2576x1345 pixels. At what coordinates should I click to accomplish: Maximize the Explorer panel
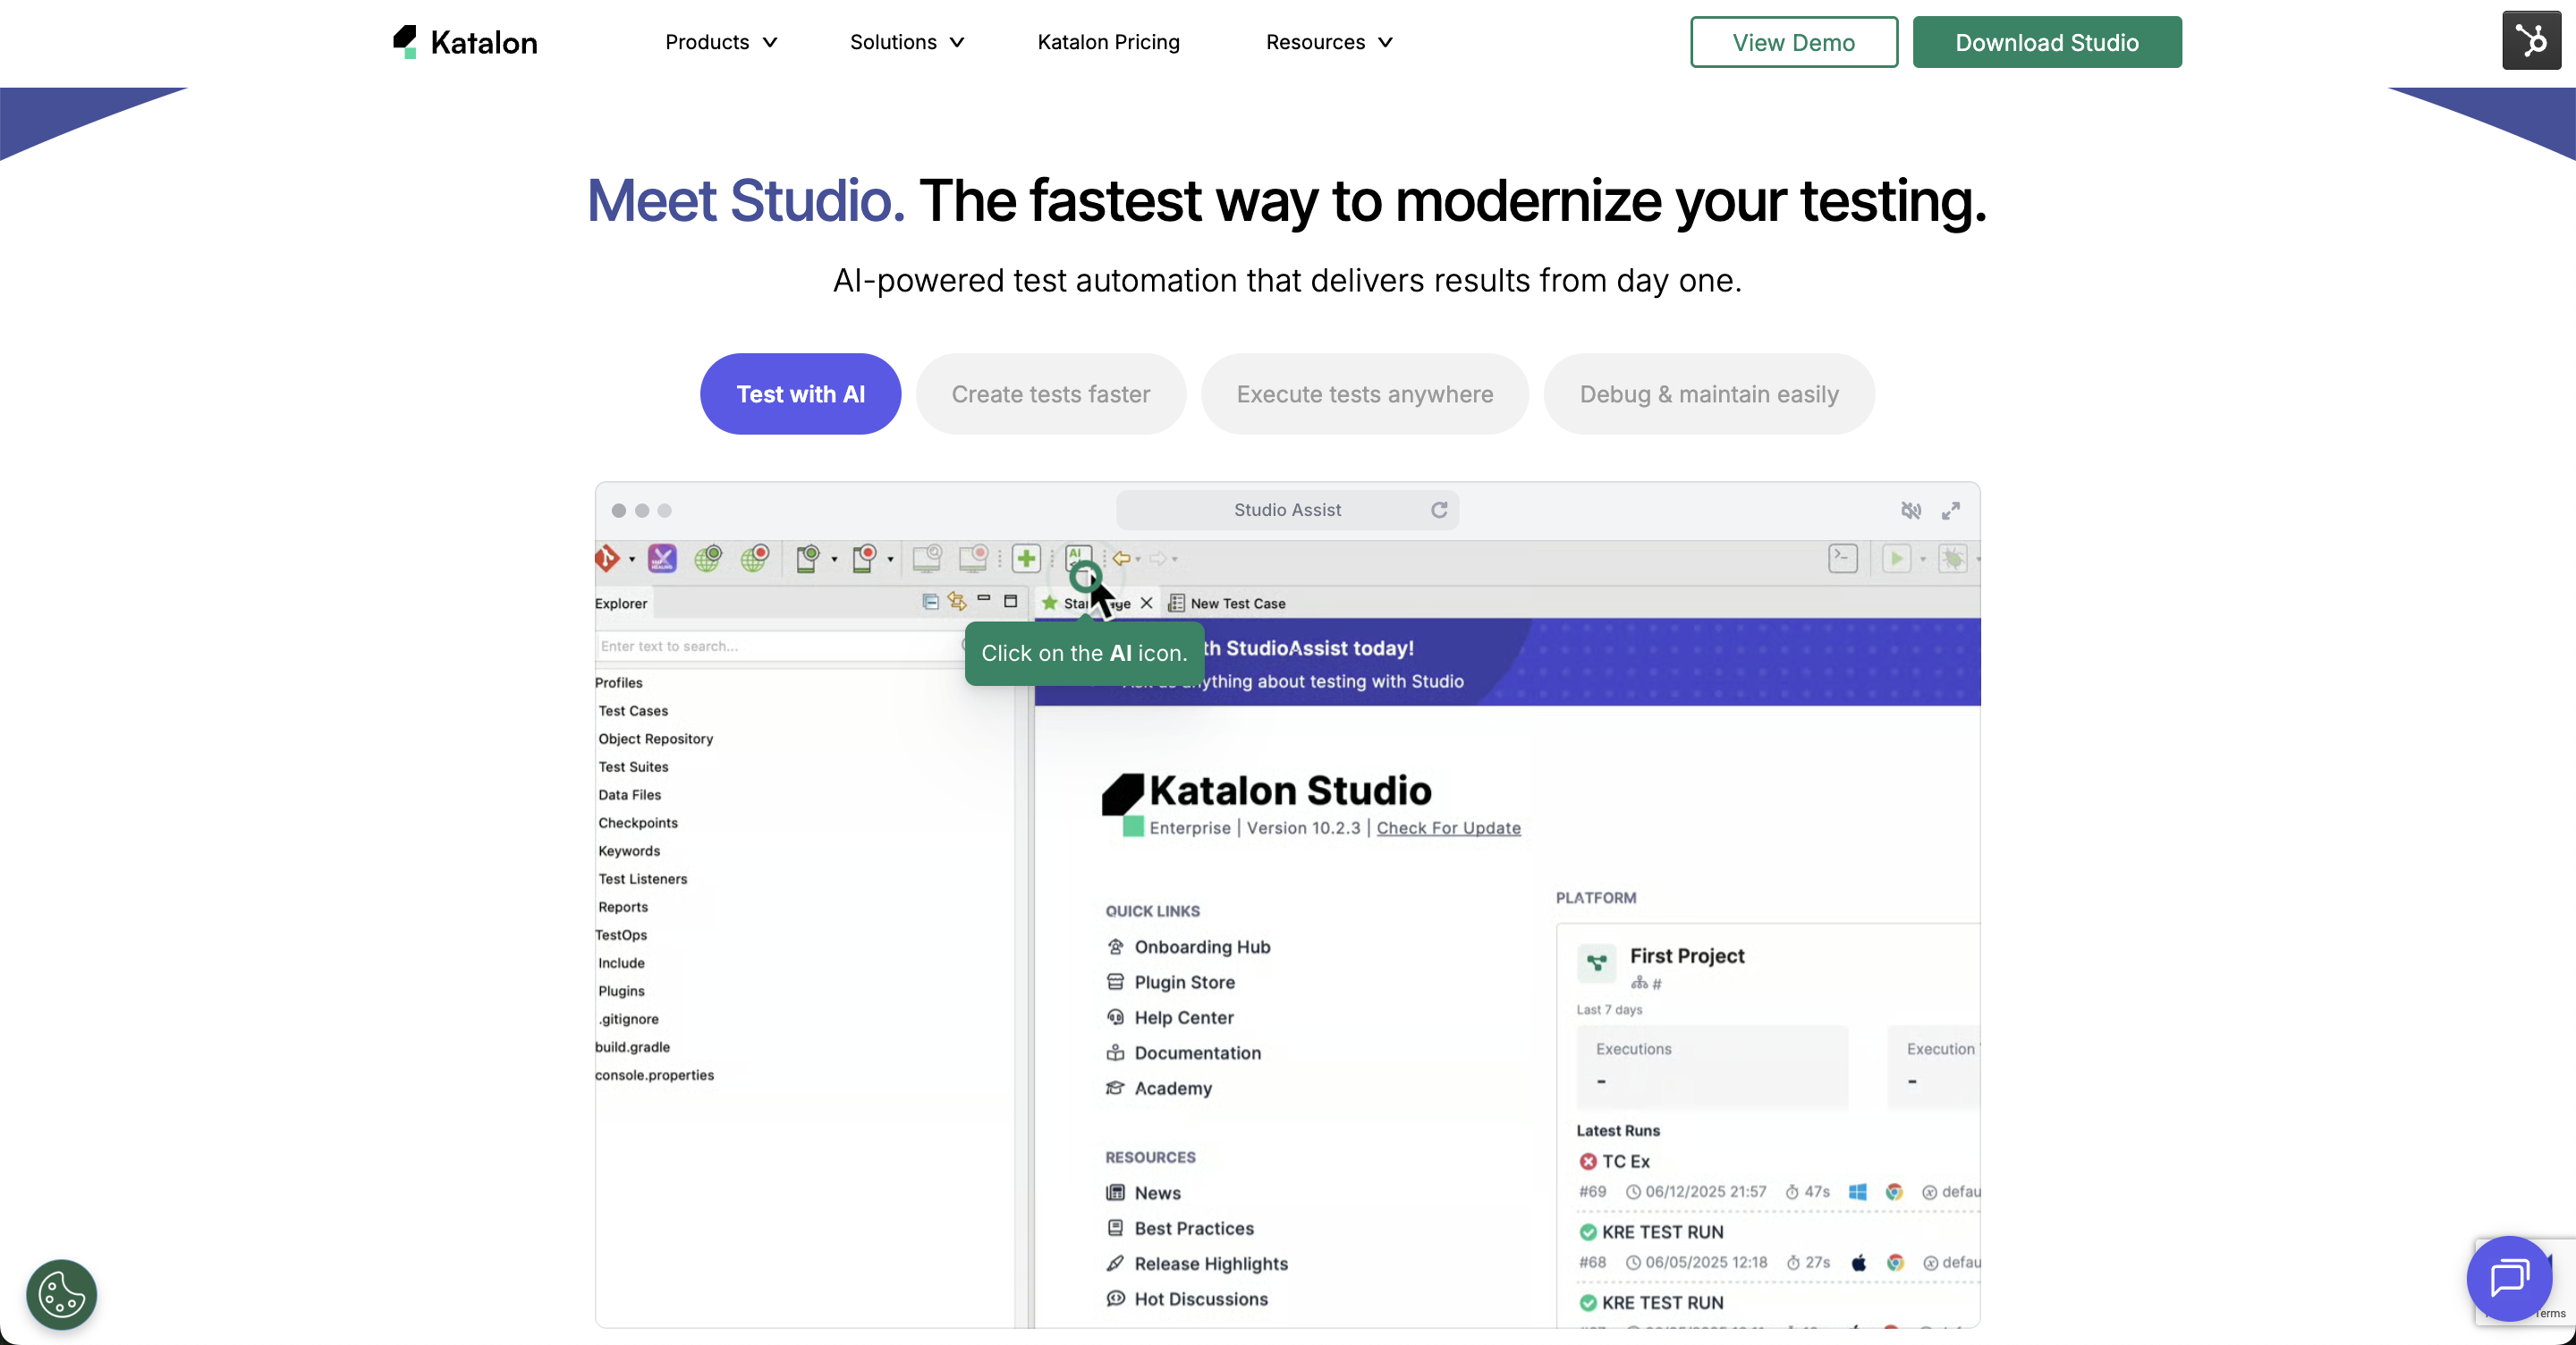(x=1011, y=601)
